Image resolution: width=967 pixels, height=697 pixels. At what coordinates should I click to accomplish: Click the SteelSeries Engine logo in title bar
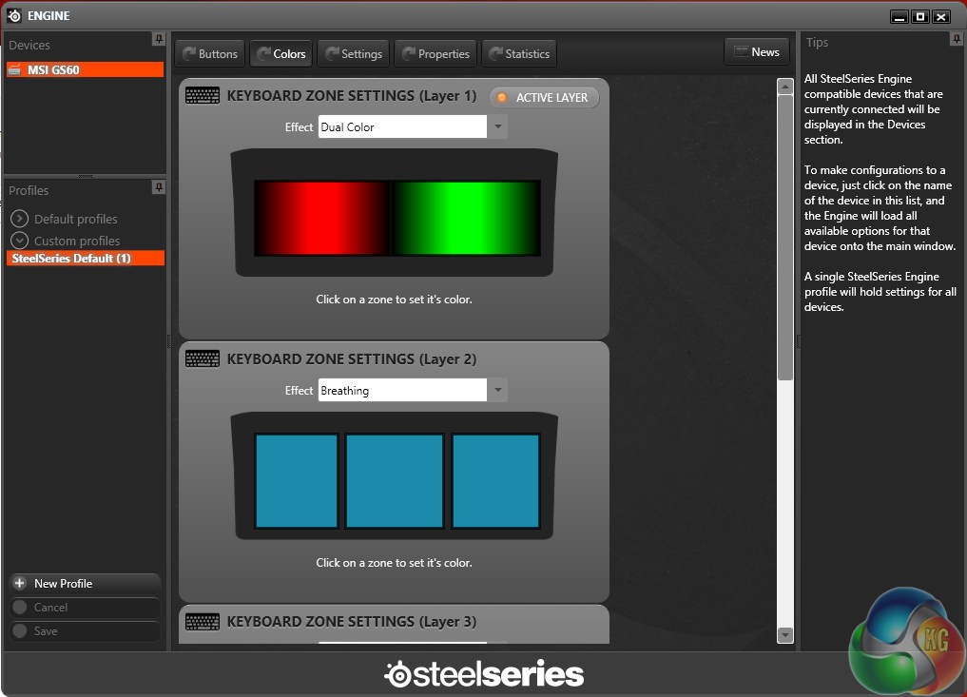[x=14, y=16]
